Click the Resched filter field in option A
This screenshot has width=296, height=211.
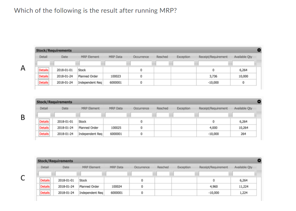(162, 63)
